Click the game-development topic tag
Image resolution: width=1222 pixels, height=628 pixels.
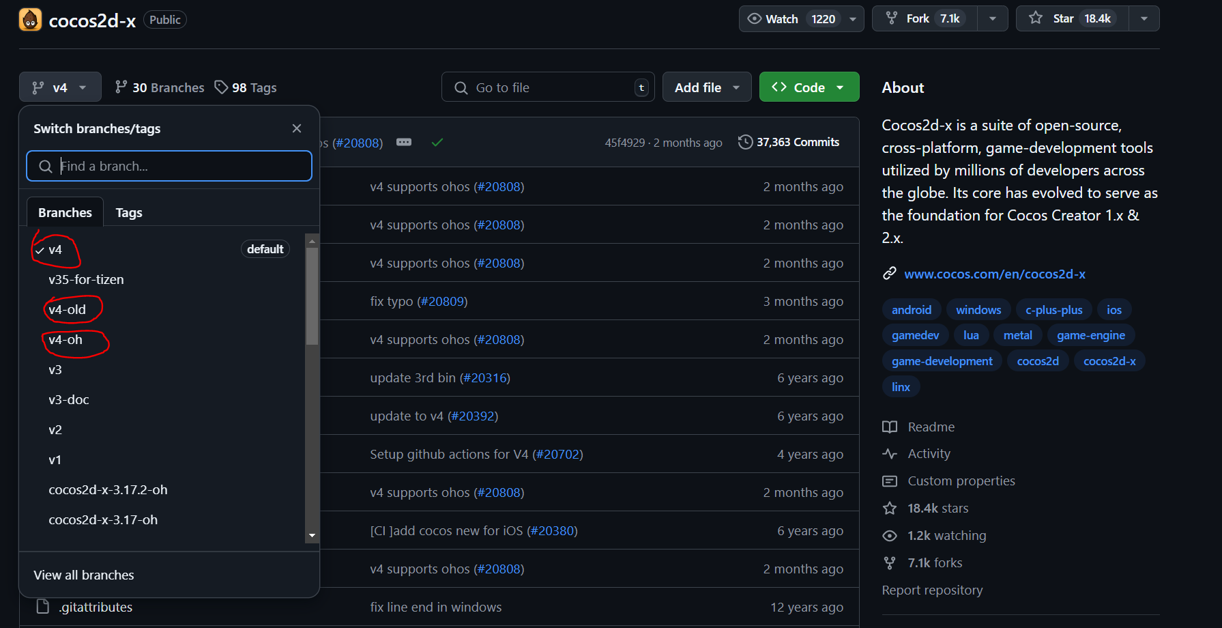(942, 361)
